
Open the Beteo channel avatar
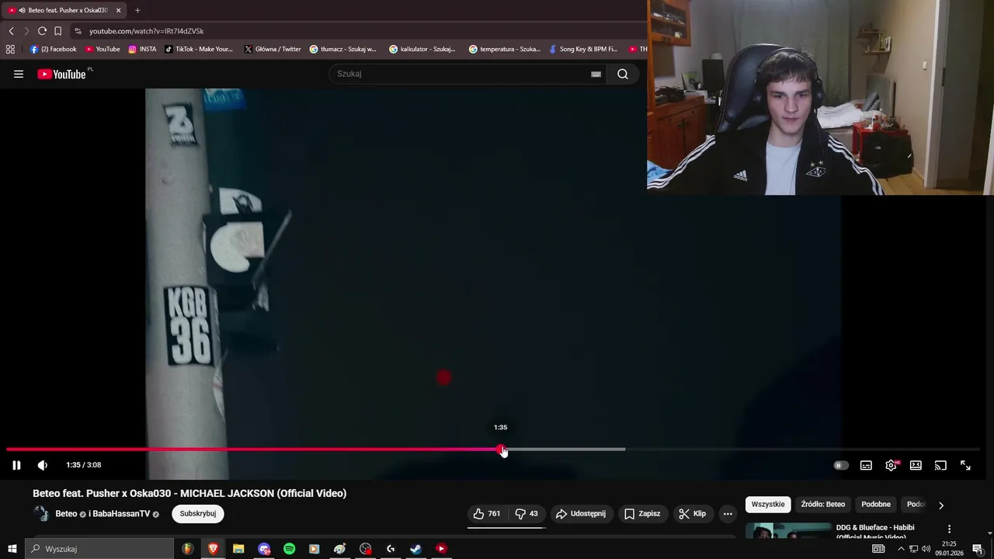click(41, 513)
